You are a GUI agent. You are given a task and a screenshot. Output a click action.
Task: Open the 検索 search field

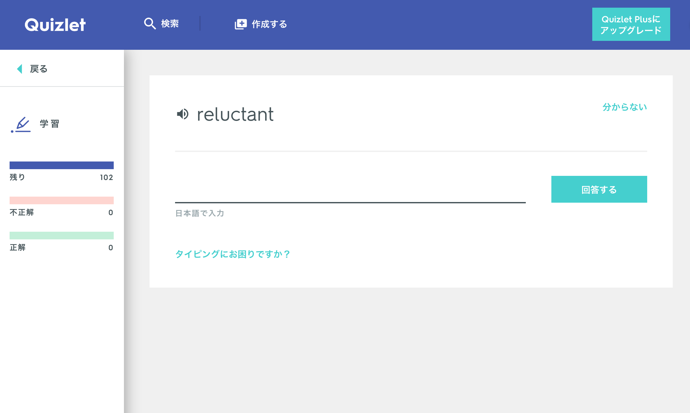point(170,24)
